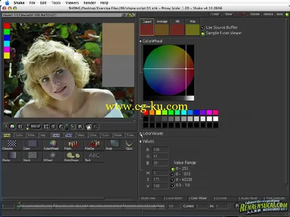Insert a Checker node

pyautogui.click(x=12, y=145)
